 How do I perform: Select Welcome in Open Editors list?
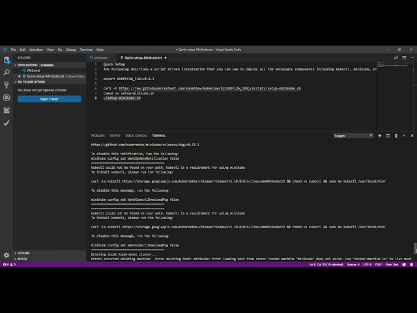pos(50,70)
